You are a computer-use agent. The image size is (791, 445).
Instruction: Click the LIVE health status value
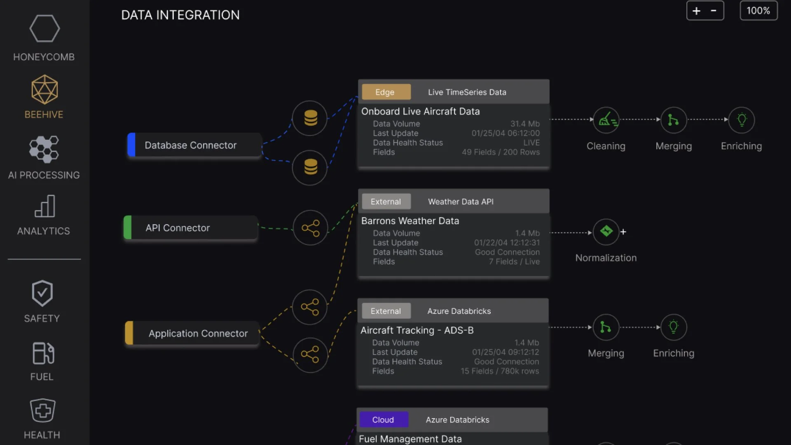pos(531,143)
